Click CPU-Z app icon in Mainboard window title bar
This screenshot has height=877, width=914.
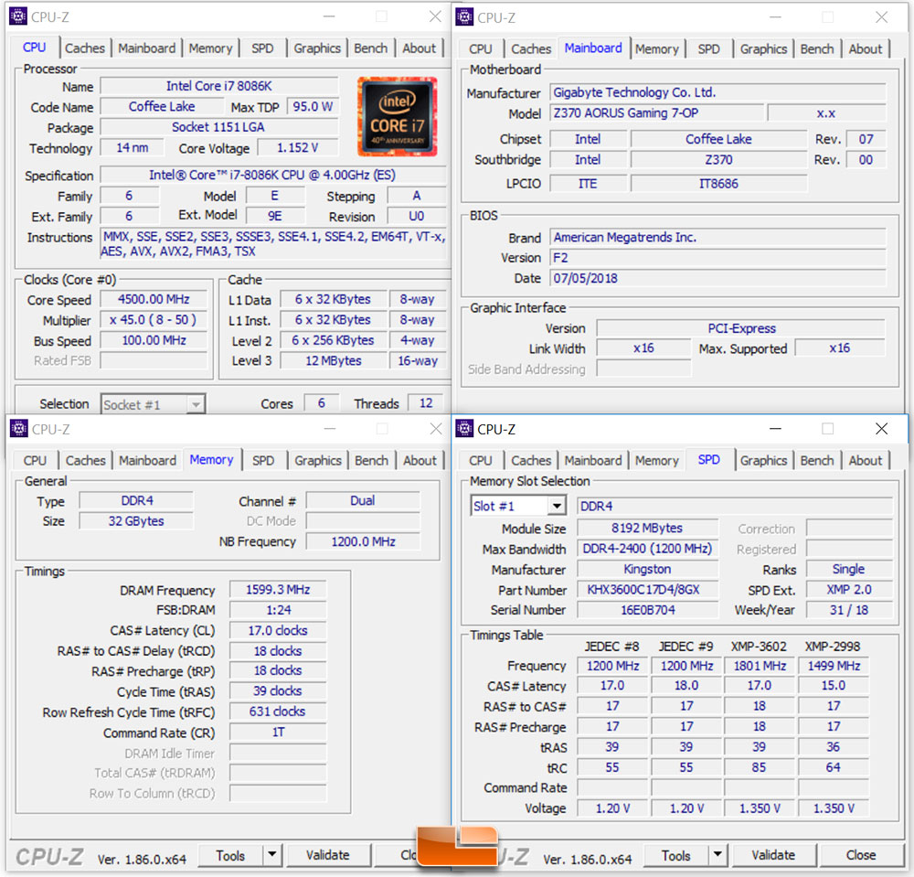tap(464, 16)
